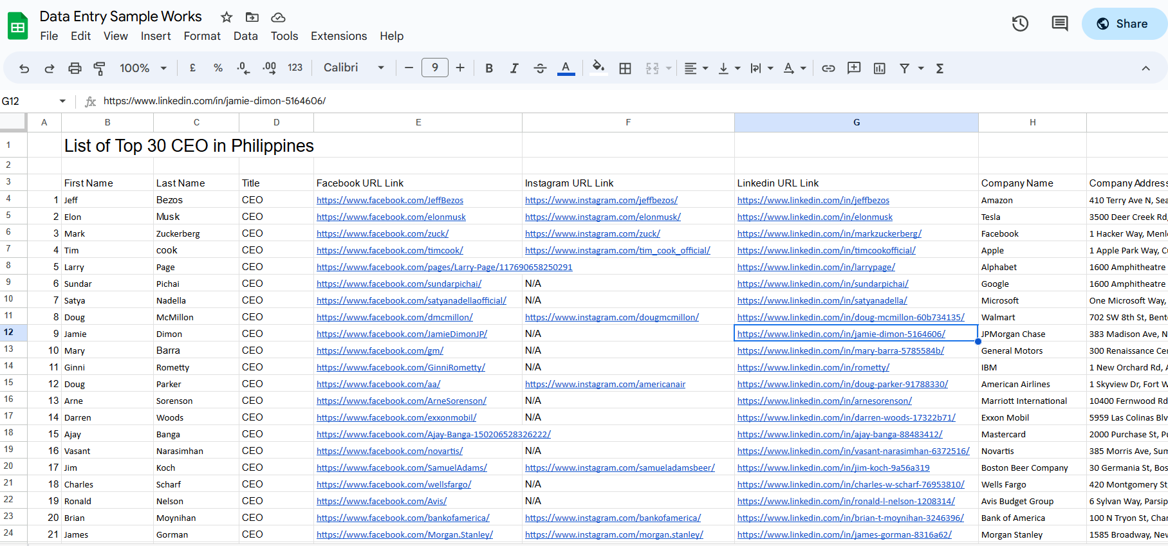View cloud save status icon

[278, 17]
